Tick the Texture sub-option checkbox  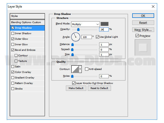pyautogui.click(x=16, y=61)
